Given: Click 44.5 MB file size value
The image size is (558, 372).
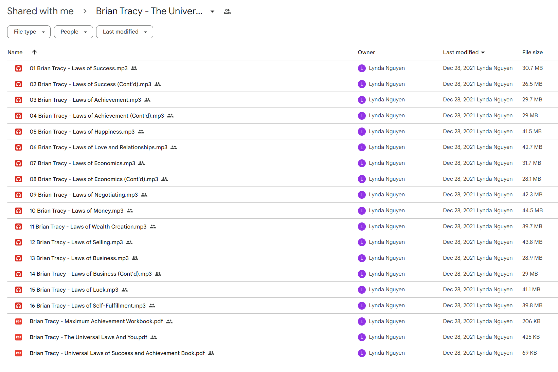Looking at the screenshot, I should (533, 211).
